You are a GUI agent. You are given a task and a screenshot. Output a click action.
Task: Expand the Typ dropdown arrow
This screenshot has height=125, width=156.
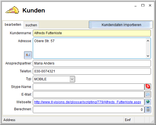(x=72, y=79)
